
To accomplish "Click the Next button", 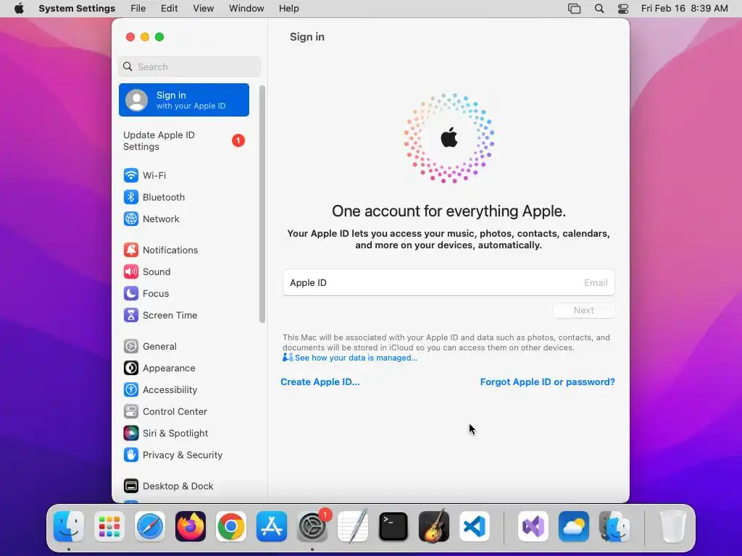I will 583,311.
